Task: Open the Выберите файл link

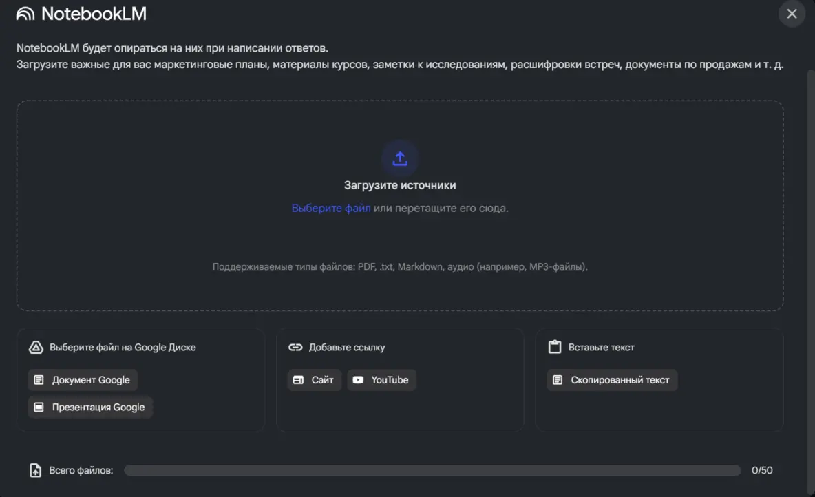Action: coord(330,208)
